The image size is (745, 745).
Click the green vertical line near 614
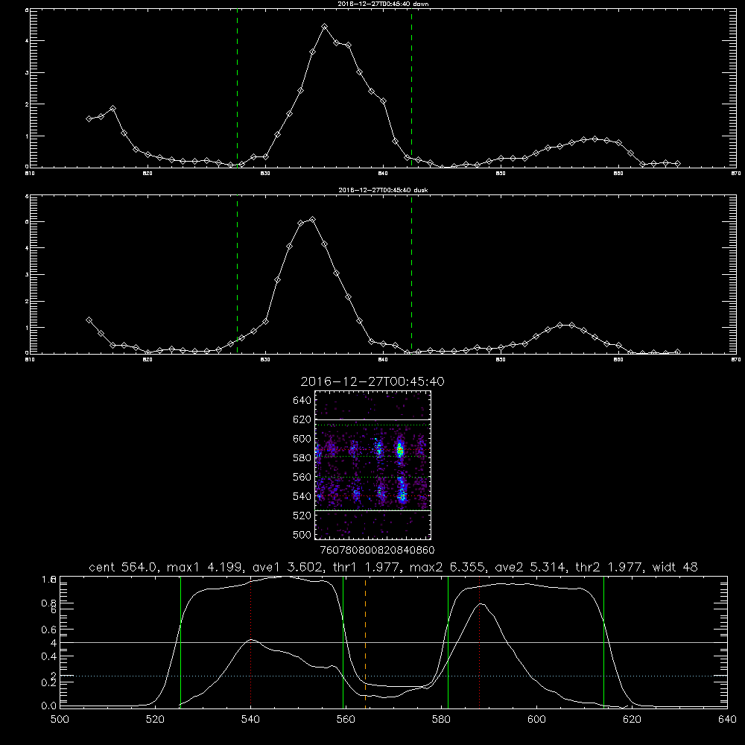tap(603, 641)
